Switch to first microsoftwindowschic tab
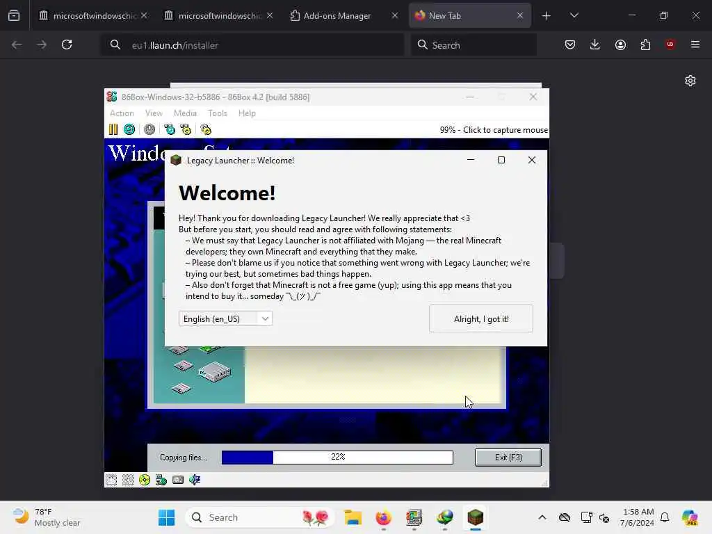The width and height of the screenshot is (712, 534). [x=95, y=16]
